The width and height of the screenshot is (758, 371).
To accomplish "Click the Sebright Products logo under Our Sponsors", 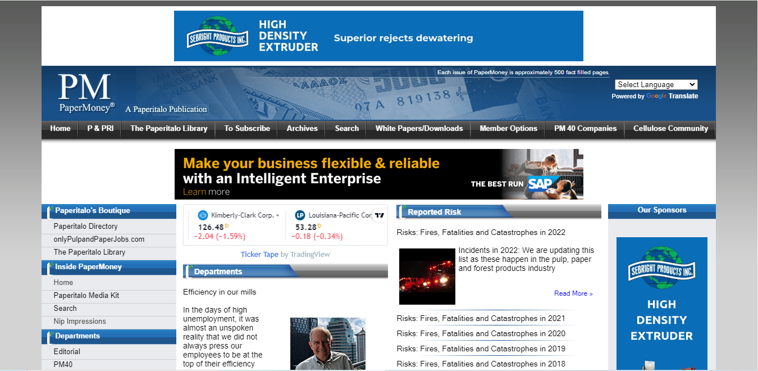I will (x=661, y=267).
